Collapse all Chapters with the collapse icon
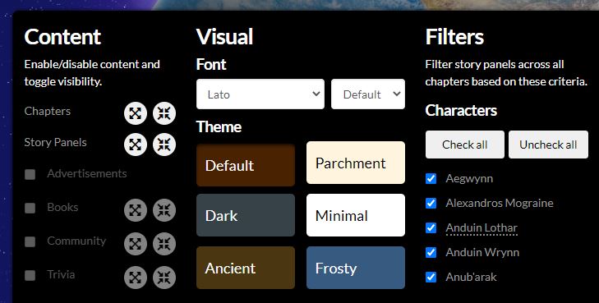This screenshot has height=303, width=599. tap(164, 113)
